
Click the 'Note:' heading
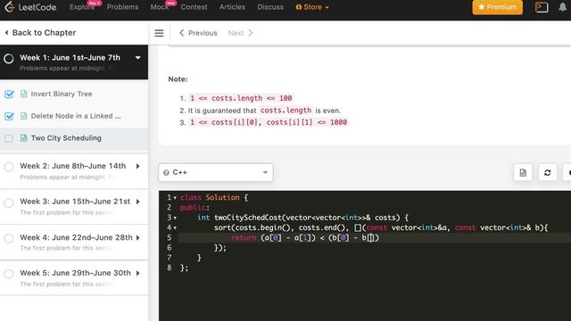click(178, 79)
